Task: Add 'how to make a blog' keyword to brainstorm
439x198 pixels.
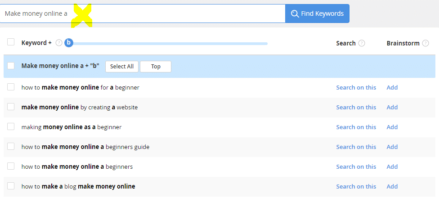Action: click(x=392, y=186)
